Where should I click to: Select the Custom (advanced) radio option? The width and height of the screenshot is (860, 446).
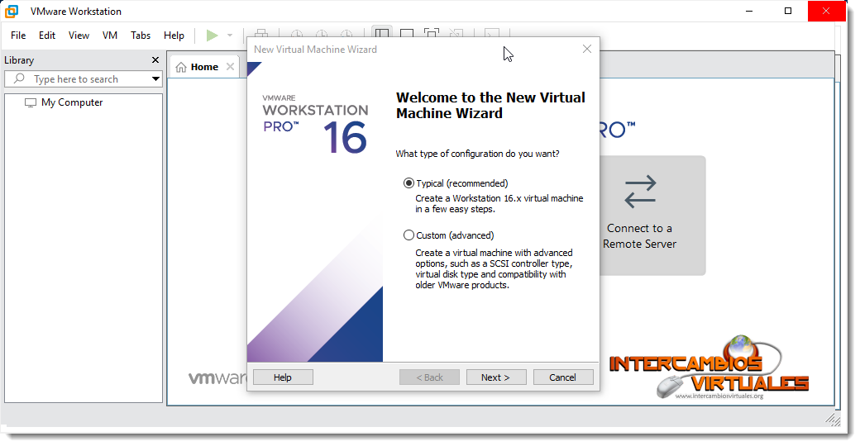pyautogui.click(x=408, y=235)
